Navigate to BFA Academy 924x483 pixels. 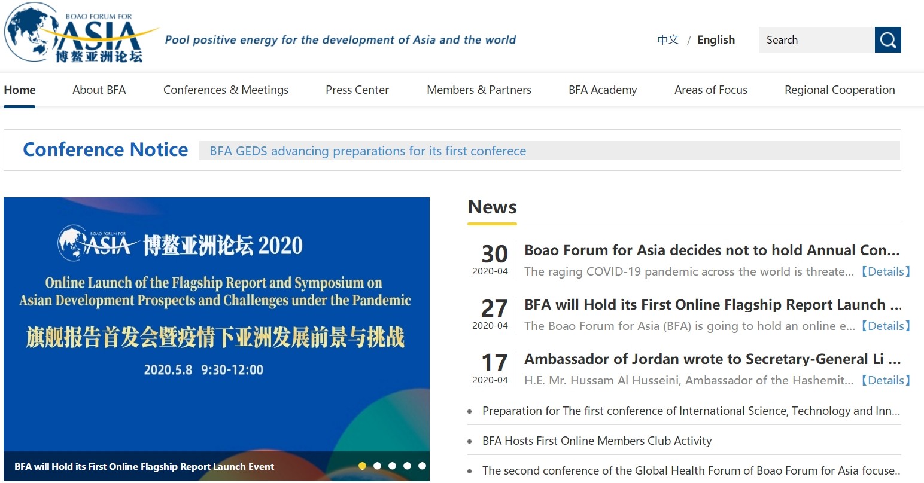603,90
